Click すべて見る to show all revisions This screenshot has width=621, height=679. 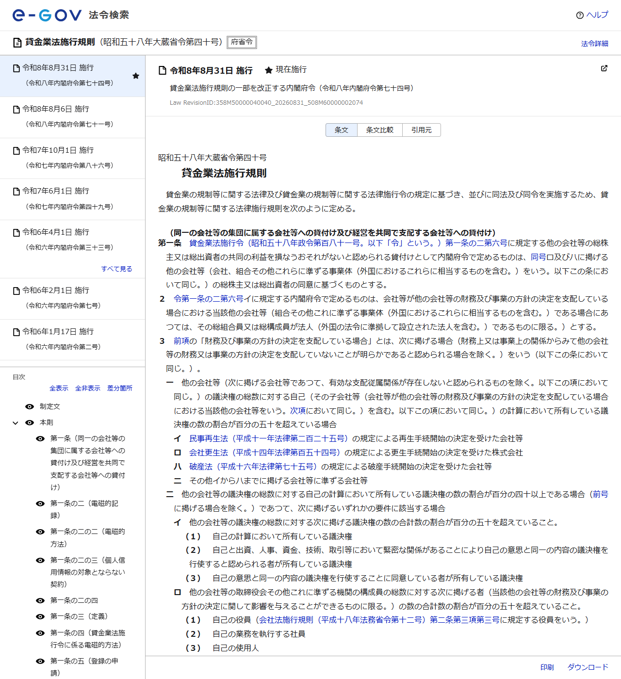[x=116, y=269]
